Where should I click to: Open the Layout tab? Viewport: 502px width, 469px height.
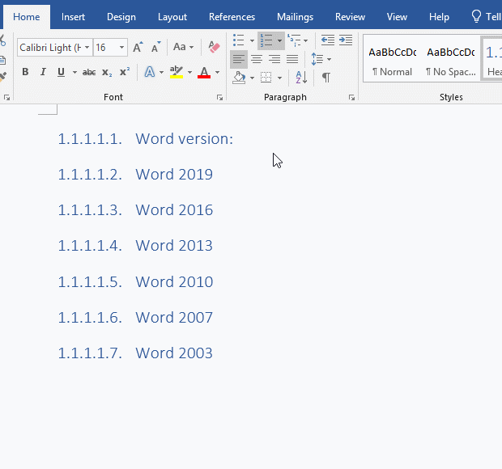tap(172, 17)
